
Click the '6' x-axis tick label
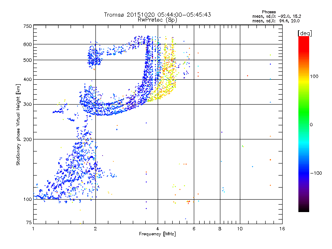194,229
